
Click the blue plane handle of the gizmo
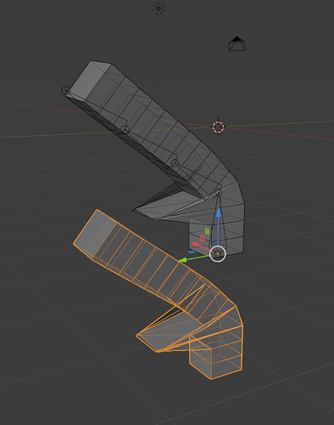point(192,252)
